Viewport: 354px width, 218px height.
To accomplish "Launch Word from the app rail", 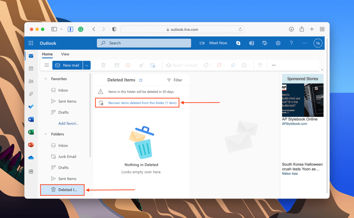I will click(31, 119).
